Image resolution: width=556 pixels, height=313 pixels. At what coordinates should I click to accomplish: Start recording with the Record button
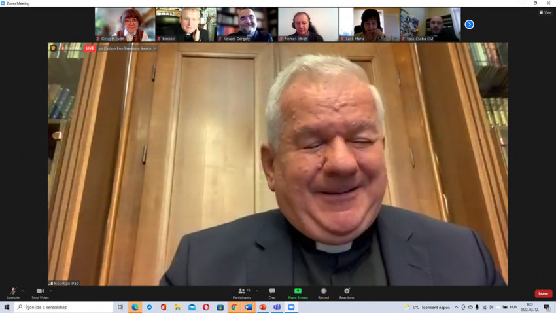tap(323, 292)
